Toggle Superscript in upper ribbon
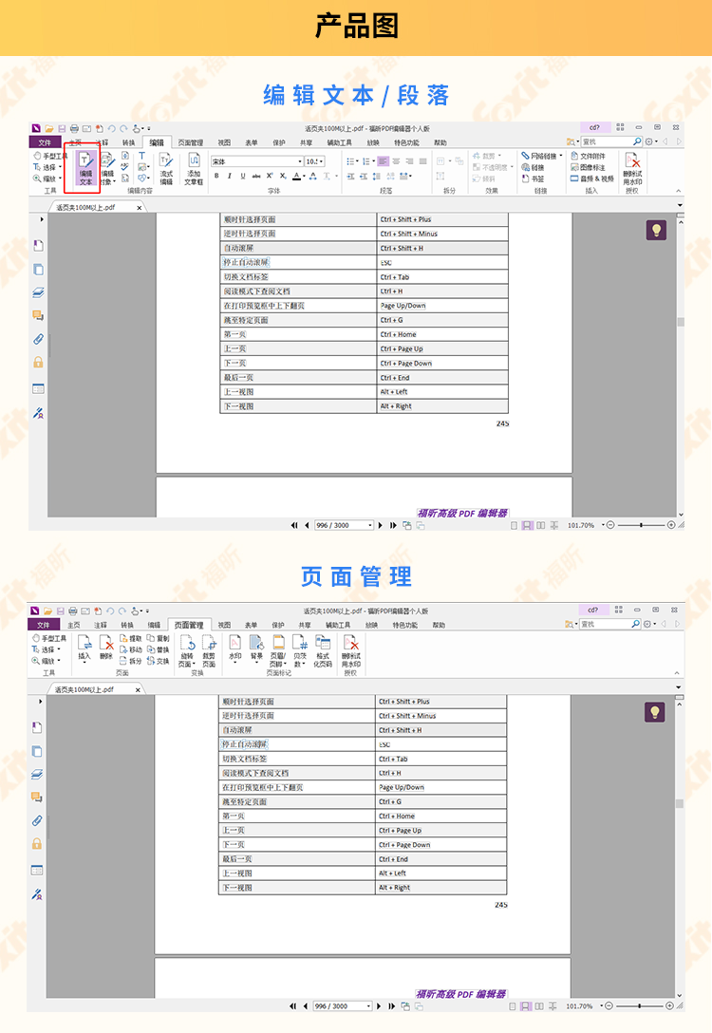The height and width of the screenshot is (1033, 712). pyautogui.click(x=270, y=176)
